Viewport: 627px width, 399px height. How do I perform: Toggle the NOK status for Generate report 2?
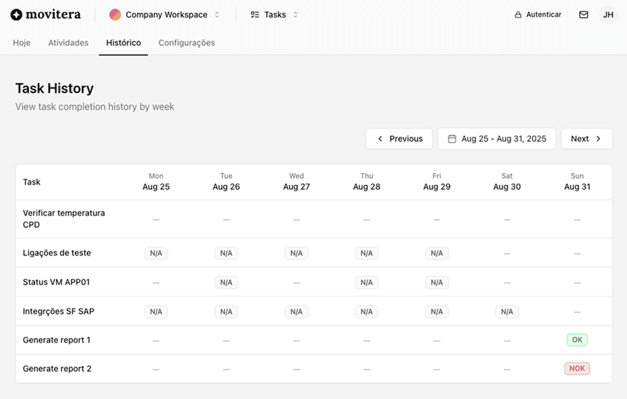pyautogui.click(x=577, y=368)
